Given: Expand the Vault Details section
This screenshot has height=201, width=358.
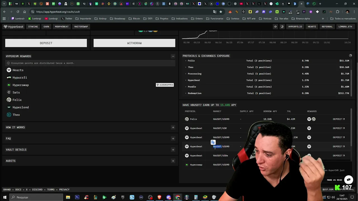Looking at the screenshot, I should point(173,150).
